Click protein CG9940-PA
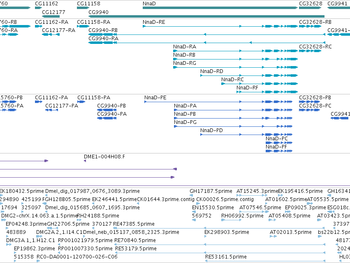Screen dimensions: 350x263 click(112, 114)
